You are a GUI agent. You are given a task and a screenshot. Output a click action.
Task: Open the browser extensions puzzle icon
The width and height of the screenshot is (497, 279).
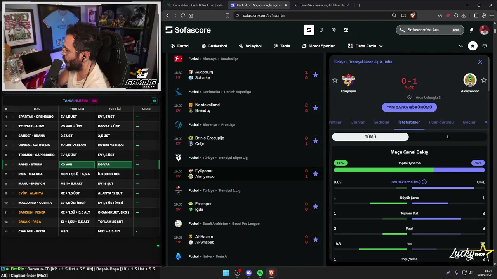456,15
